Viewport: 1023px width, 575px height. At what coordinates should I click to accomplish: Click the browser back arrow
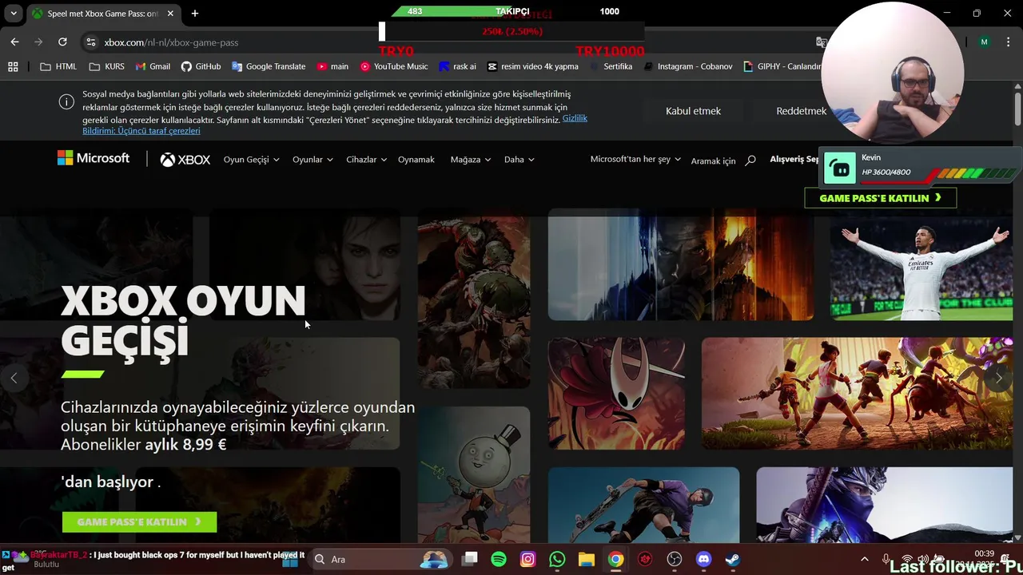14,42
